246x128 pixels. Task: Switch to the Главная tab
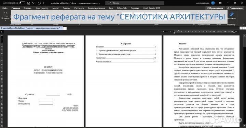(15, 8)
